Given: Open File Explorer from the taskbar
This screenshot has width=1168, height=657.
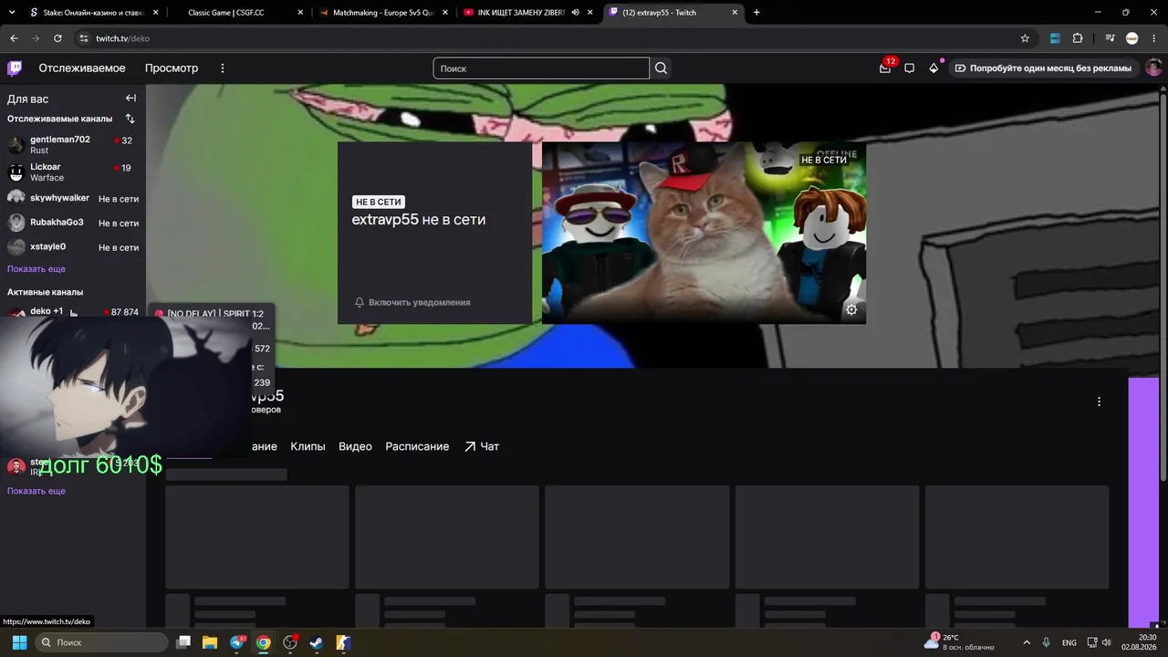Looking at the screenshot, I should click(x=210, y=642).
